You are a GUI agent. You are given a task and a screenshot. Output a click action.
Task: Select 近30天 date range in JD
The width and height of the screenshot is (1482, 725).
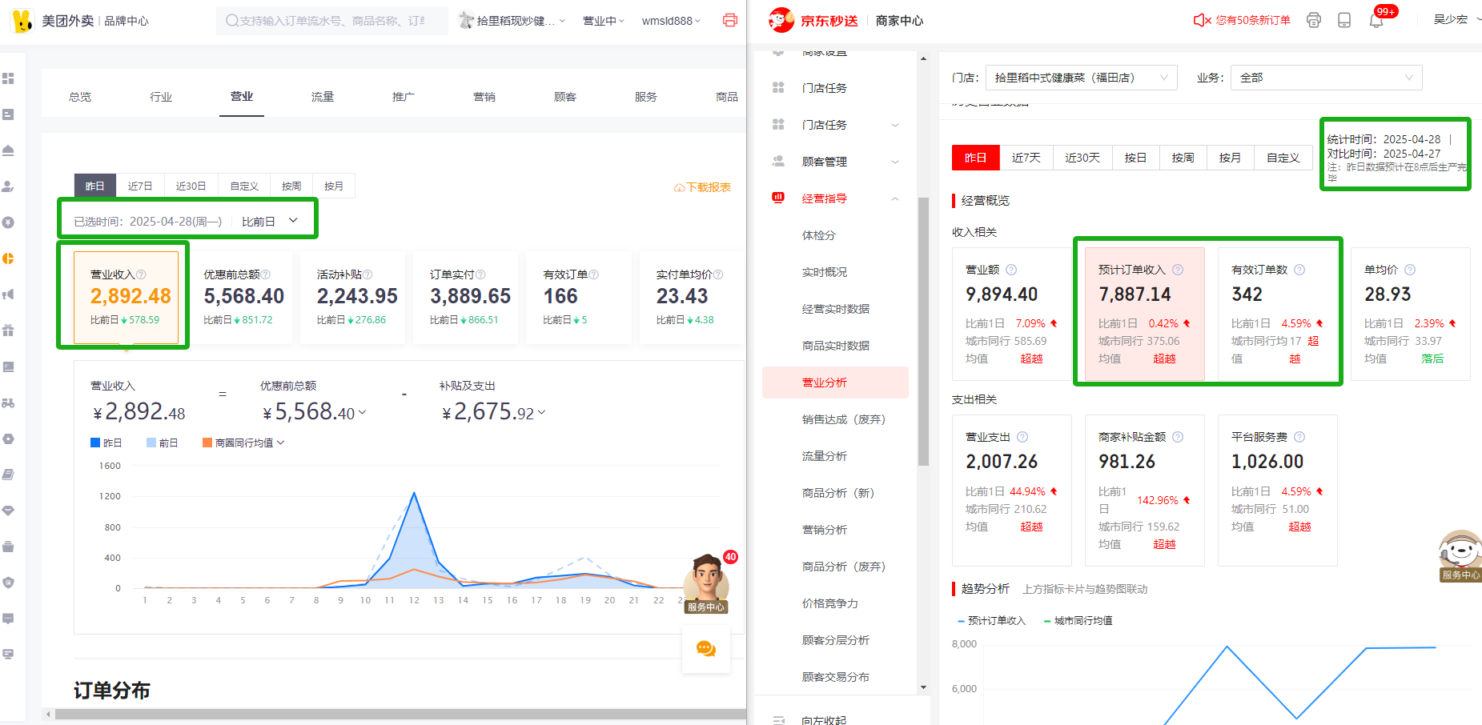coord(1082,158)
